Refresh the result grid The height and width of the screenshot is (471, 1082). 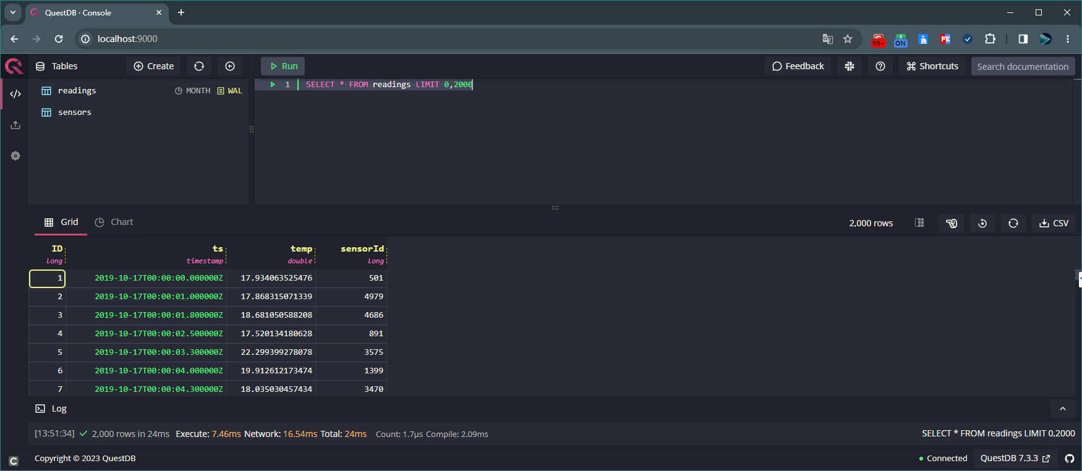tap(1013, 223)
